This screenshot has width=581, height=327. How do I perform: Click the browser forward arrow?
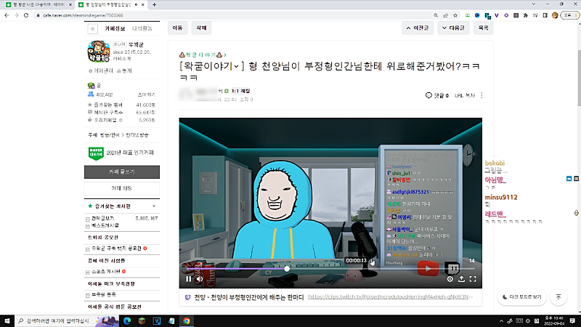pos(16,15)
